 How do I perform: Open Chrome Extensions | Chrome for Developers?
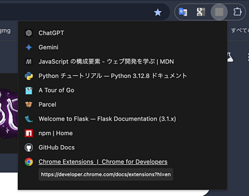click(x=103, y=162)
